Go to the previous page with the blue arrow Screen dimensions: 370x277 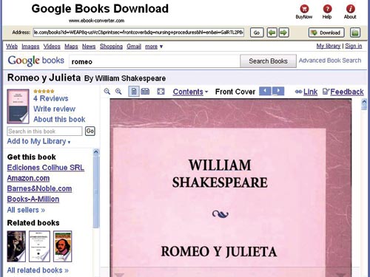(265, 91)
